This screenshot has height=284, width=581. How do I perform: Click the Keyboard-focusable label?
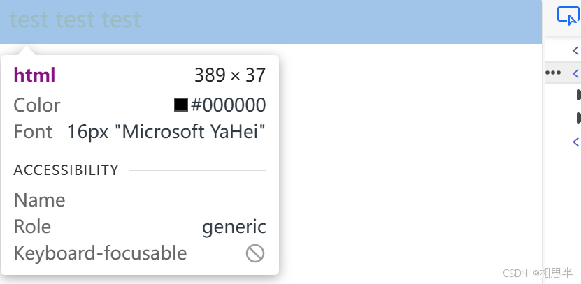(100, 253)
